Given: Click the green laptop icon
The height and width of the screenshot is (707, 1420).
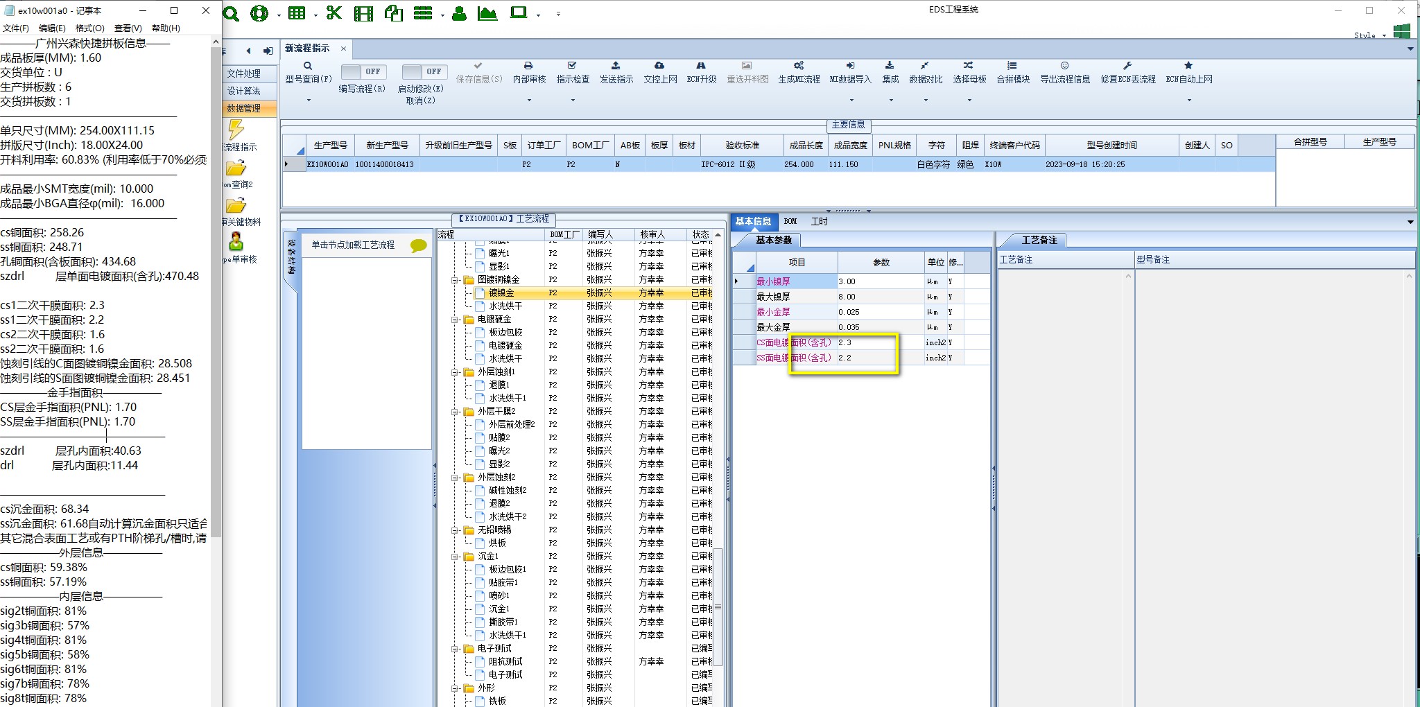Looking at the screenshot, I should click(x=519, y=13).
